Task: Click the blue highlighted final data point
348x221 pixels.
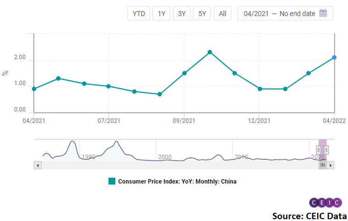Action: click(x=334, y=57)
